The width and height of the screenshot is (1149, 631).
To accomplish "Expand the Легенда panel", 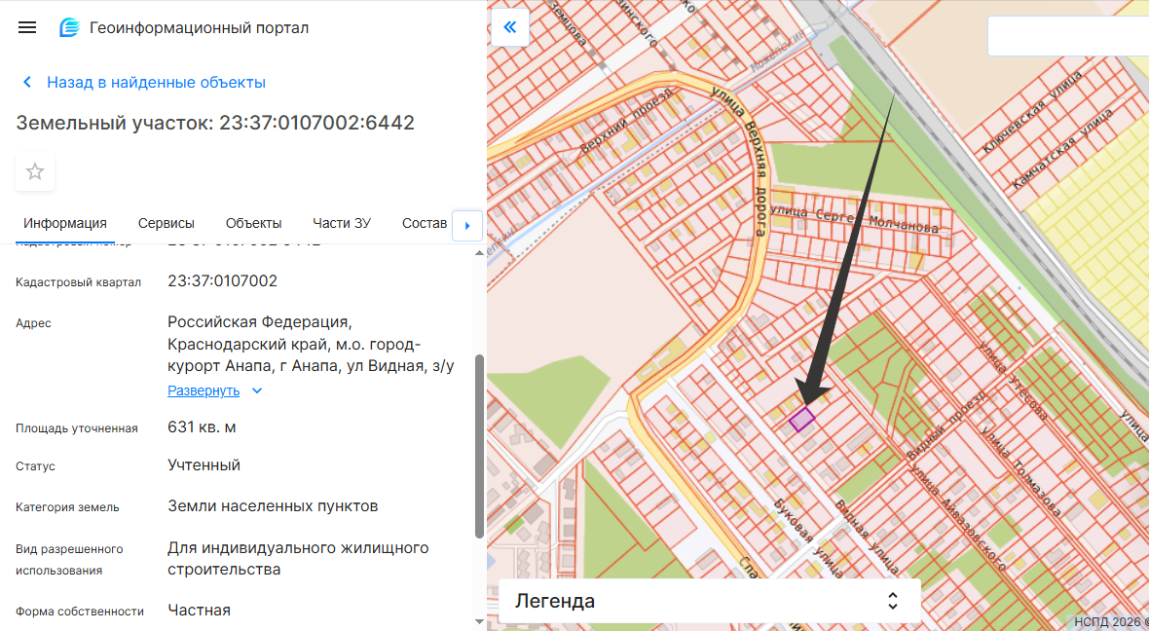I will [892, 601].
